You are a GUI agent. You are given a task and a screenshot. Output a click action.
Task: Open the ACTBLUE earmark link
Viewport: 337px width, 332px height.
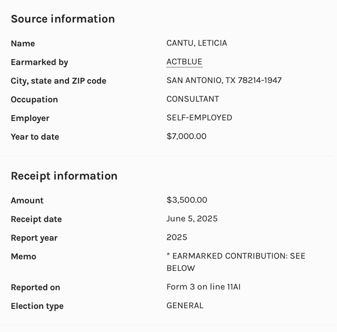point(184,62)
